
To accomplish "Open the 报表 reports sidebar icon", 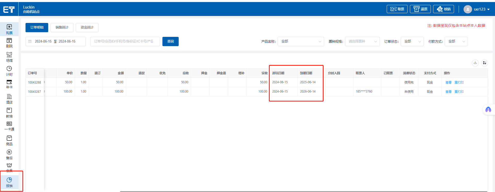I will 9,182.
